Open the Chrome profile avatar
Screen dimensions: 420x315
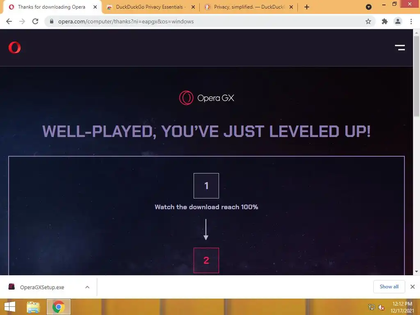(398, 21)
